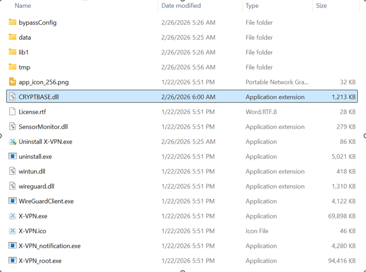366x272 pixels.
Task: Select file name X-VPN_notification.exe
Action: [49, 246]
